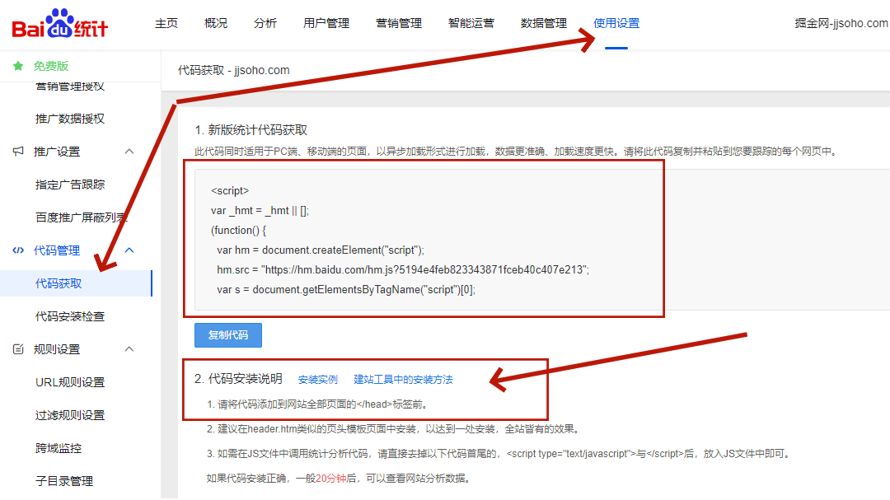Select 推广数据授权 in the sidebar
Viewport: 890px width, 500px height.
pos(70,119)
